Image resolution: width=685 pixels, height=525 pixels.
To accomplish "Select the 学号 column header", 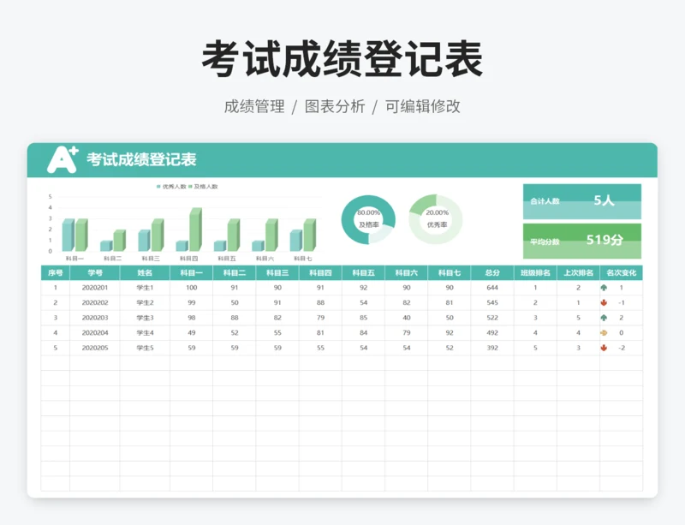I will tap(95, 272).
